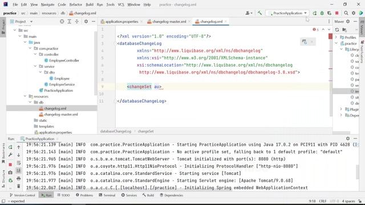The image size is (365, 205).
Task: Click Collapse All in Project panel
Action: [77, 22]
